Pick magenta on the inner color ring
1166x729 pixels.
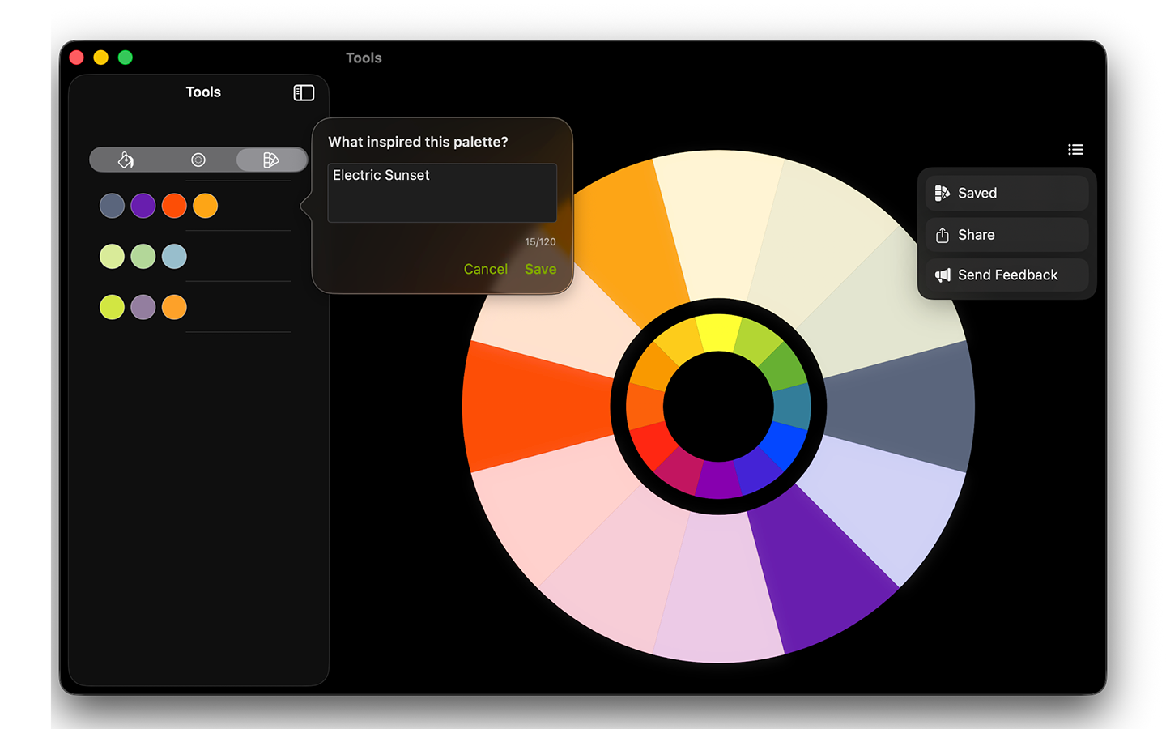pyautogui.click(x=682, y=471)
